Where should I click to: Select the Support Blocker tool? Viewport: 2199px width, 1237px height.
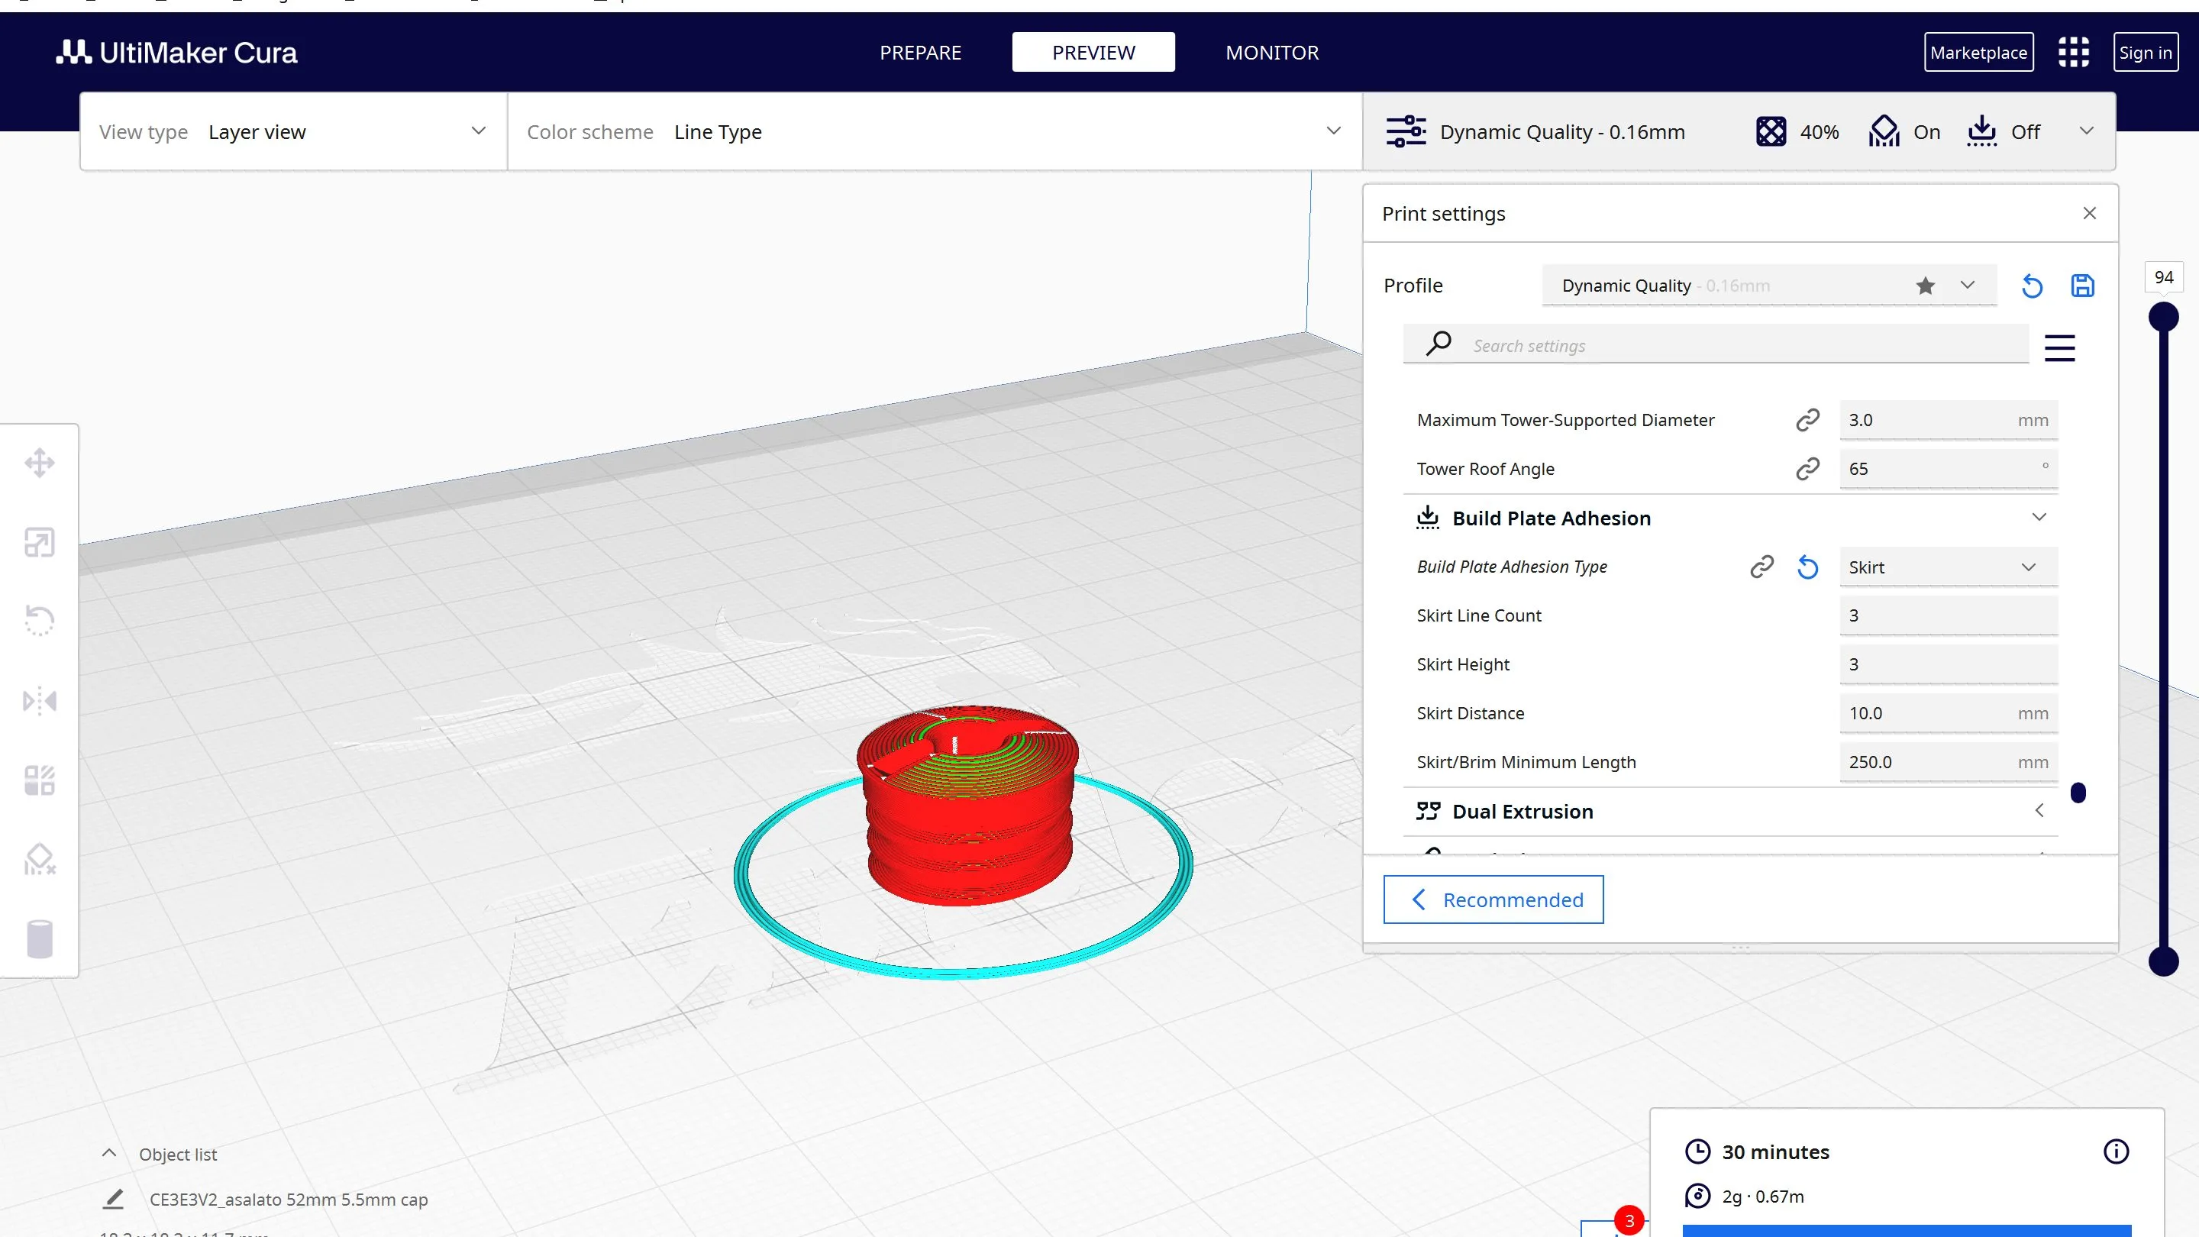coord(39,859)
